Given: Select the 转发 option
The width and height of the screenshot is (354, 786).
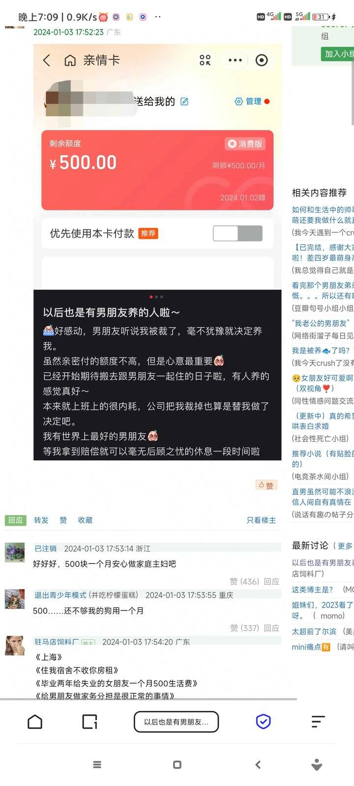Looking at the screenshot, I should [41, 520].
